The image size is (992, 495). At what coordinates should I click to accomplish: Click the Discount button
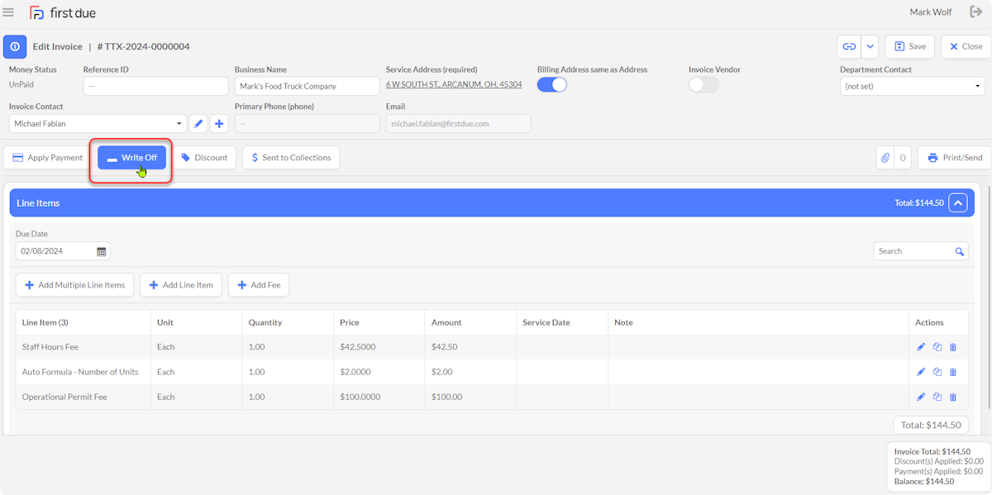(204, 158)
